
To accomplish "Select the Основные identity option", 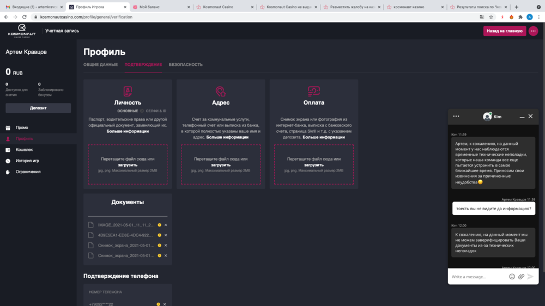I will coord(128,111).
